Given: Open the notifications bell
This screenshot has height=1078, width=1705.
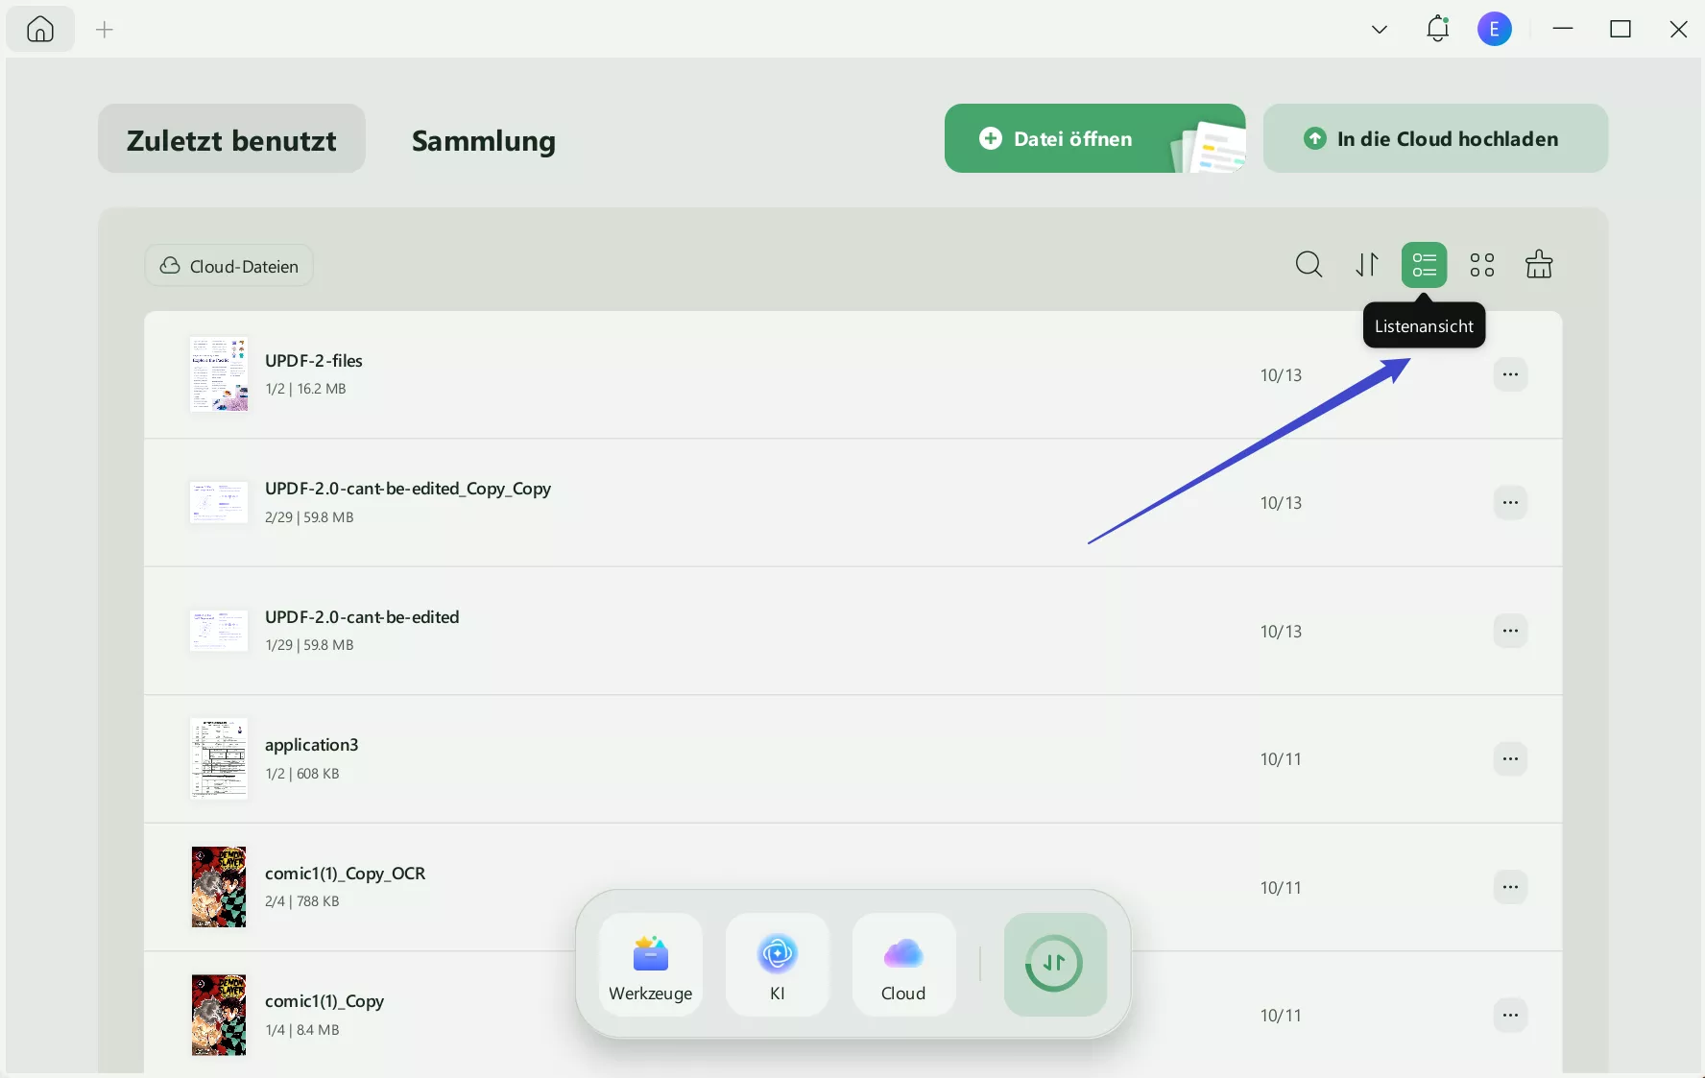Looking at the screenshot, I should pos(1437,29).
